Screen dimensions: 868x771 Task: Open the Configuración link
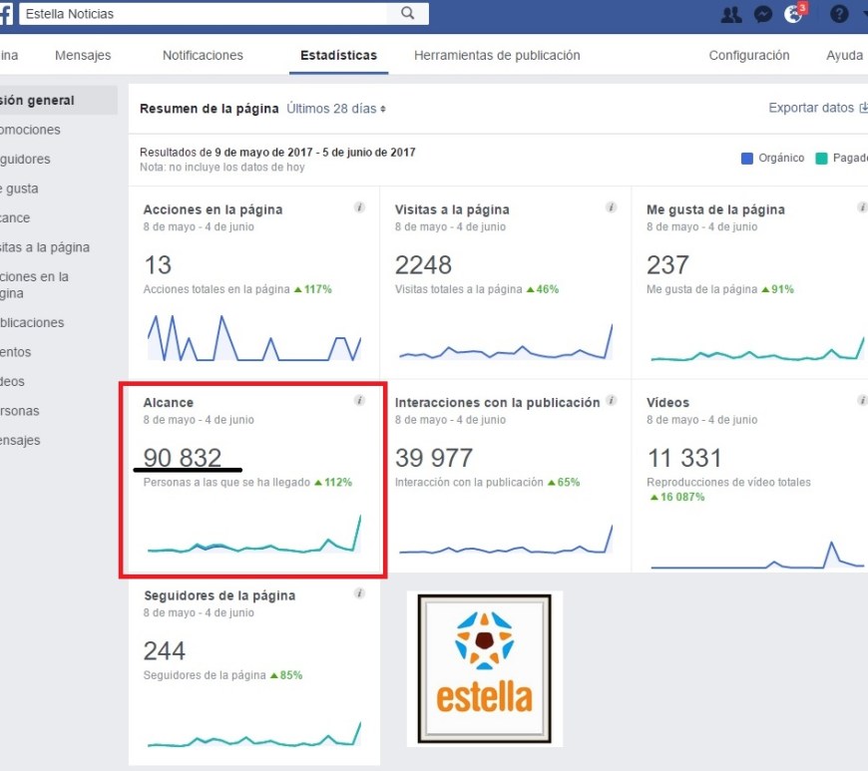pyautogui.click(x=748, y=56)
